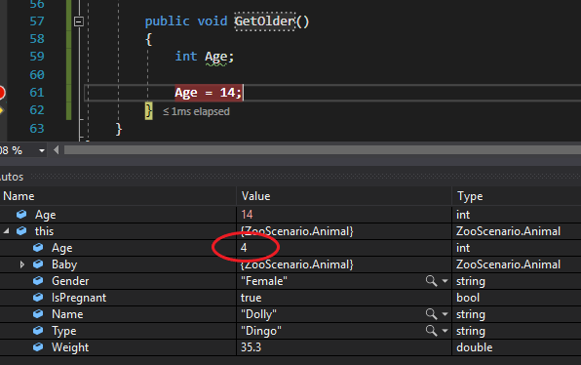Open text visualizer magnifier for Name
The width and height of the screenshot is (581, 365).
click(x=431, y=314)
